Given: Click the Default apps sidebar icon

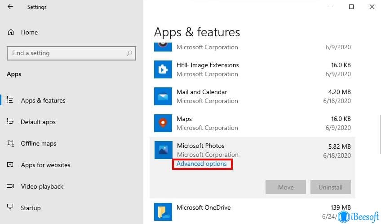Looking at the screenshot, I should click(10, 121).
